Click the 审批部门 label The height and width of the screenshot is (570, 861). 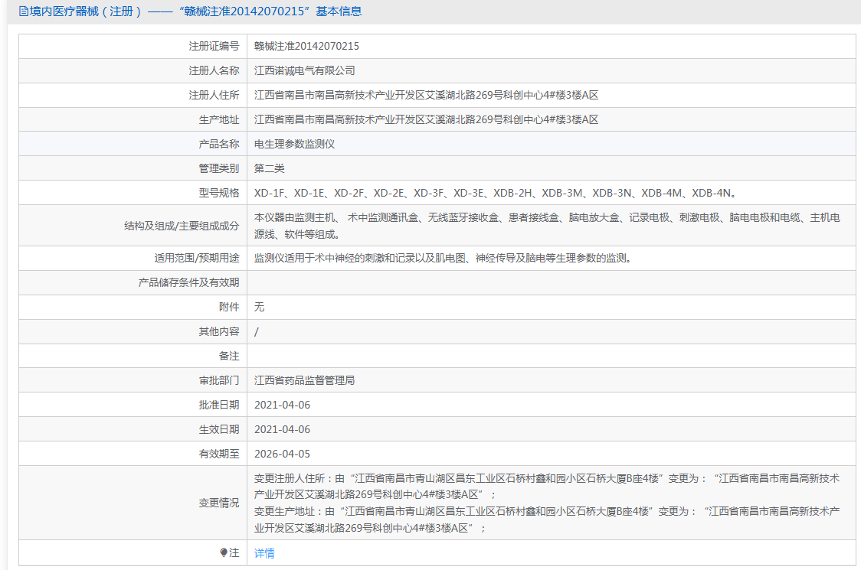pos(219,381)
